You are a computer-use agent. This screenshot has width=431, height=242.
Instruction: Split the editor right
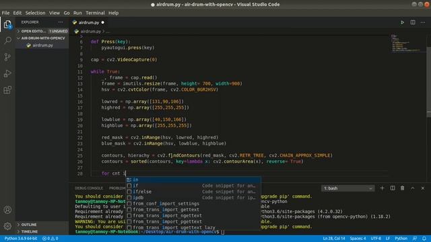point(413,22)
